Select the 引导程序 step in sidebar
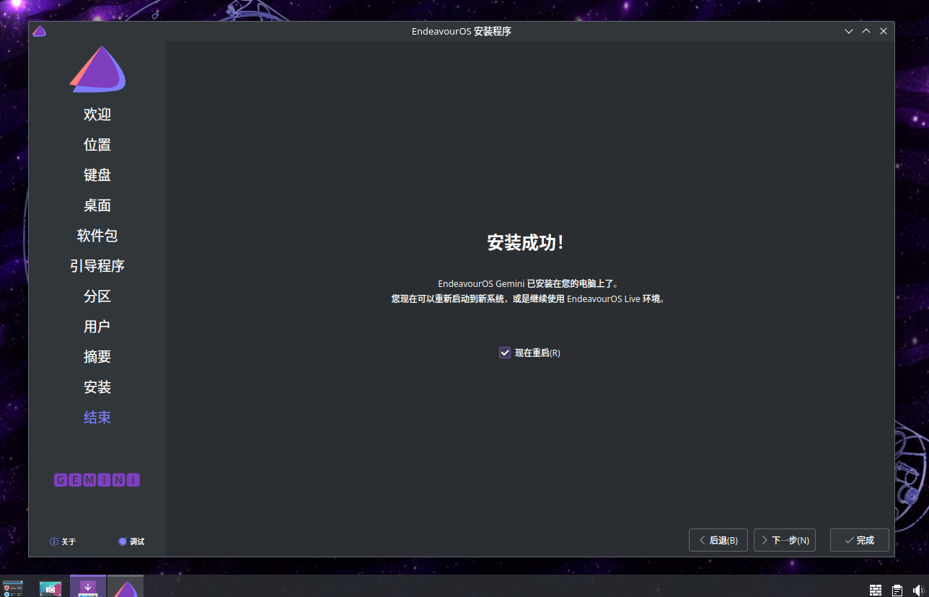The height and width of the screenshot is (597, 929). 97,266
